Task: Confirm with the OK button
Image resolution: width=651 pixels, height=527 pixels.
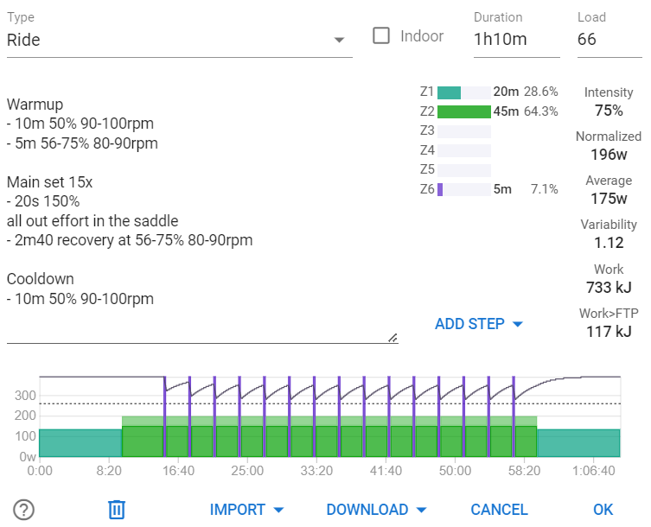Action: [603, 510]
